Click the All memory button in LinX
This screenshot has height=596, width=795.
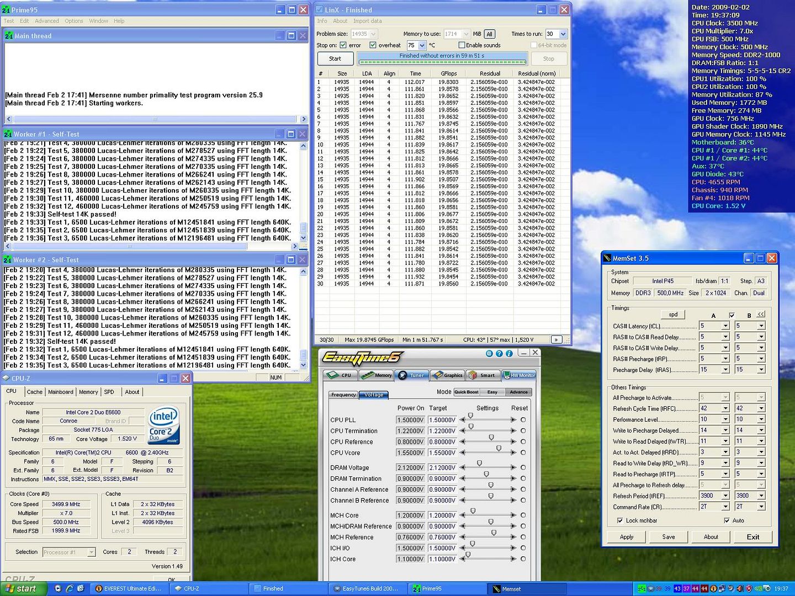pos(489,34)
